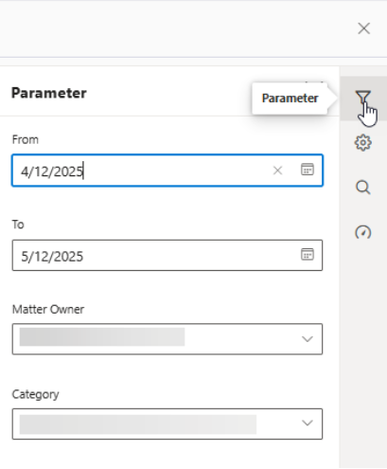
Task: Open the Parameter funnel icon in sidebar
Action: pyautogui.click(x=363, y=98)
